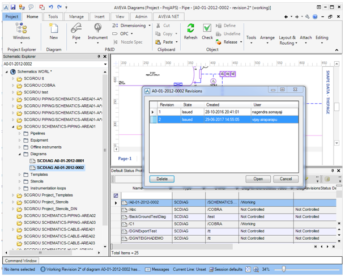This screenshot has height=276, width=345.
Task: Open the Windows project explorer tool
Action: click(x=21, y=33)
